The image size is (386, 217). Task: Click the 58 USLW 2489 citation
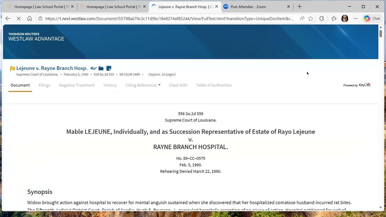point(130,74)
